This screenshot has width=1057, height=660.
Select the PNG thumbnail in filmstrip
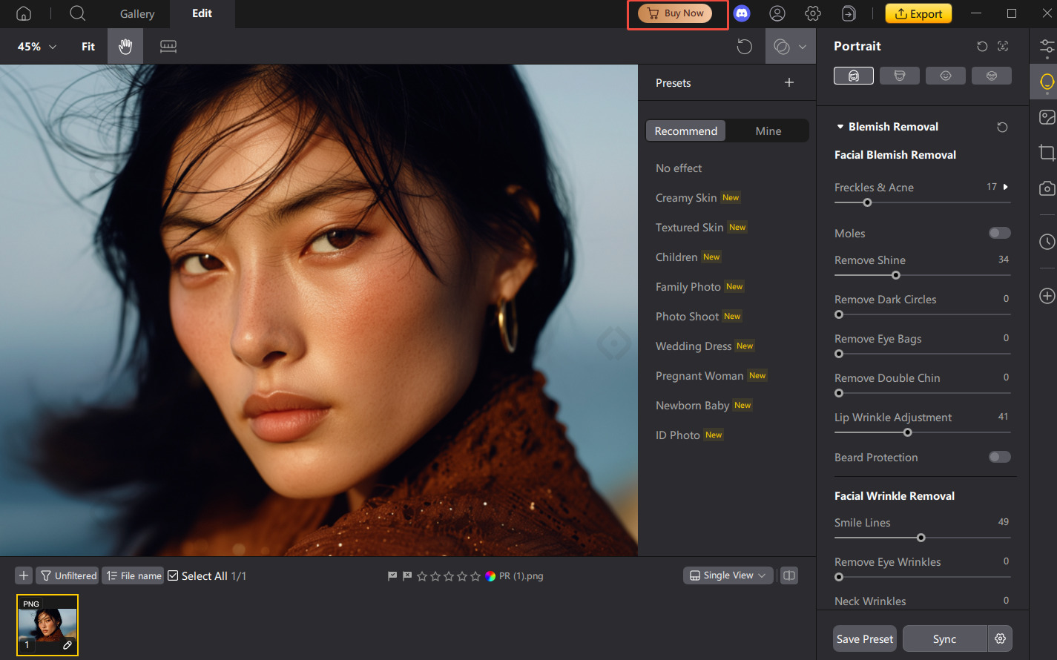pyautogui.click(x=47, y=625)
